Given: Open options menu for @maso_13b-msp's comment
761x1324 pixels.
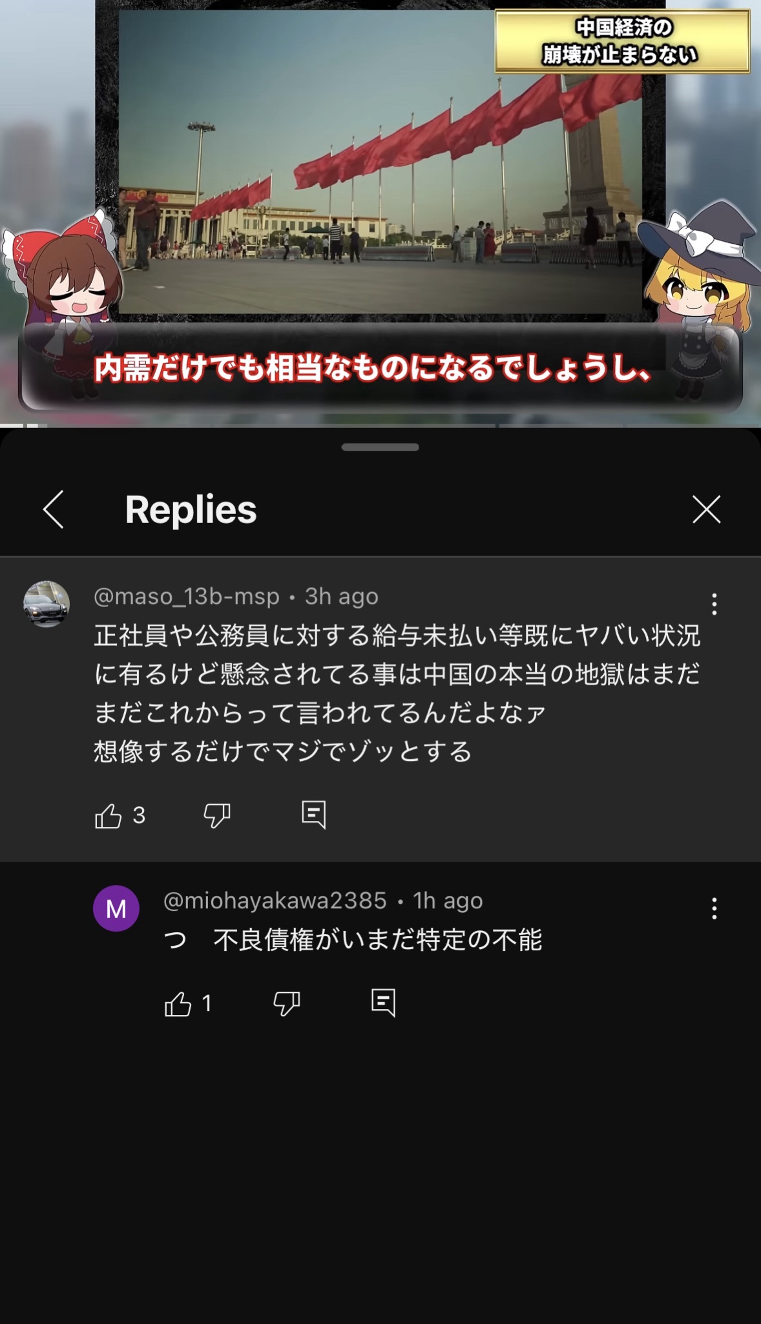Looking at the screenshot, I should pos(714,604).
